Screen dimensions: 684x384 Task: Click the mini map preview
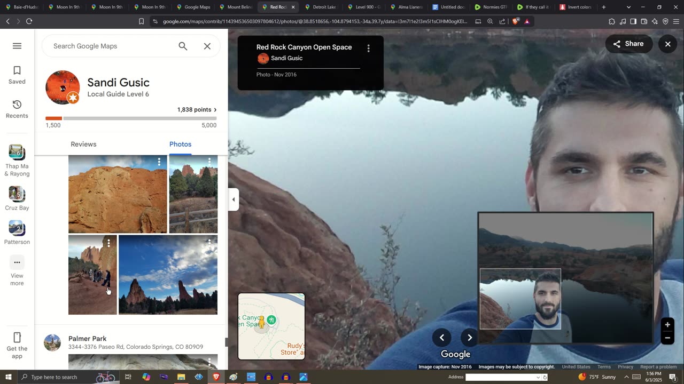tap(271, 326)
